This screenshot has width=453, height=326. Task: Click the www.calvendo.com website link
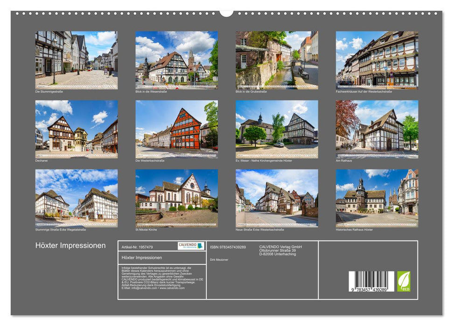click(172, 288)
